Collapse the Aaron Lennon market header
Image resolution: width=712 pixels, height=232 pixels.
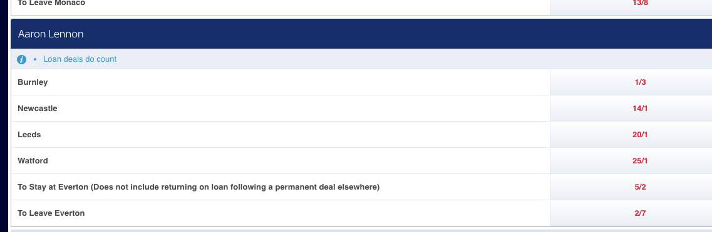pyautogui.click(x=361, y=34)
